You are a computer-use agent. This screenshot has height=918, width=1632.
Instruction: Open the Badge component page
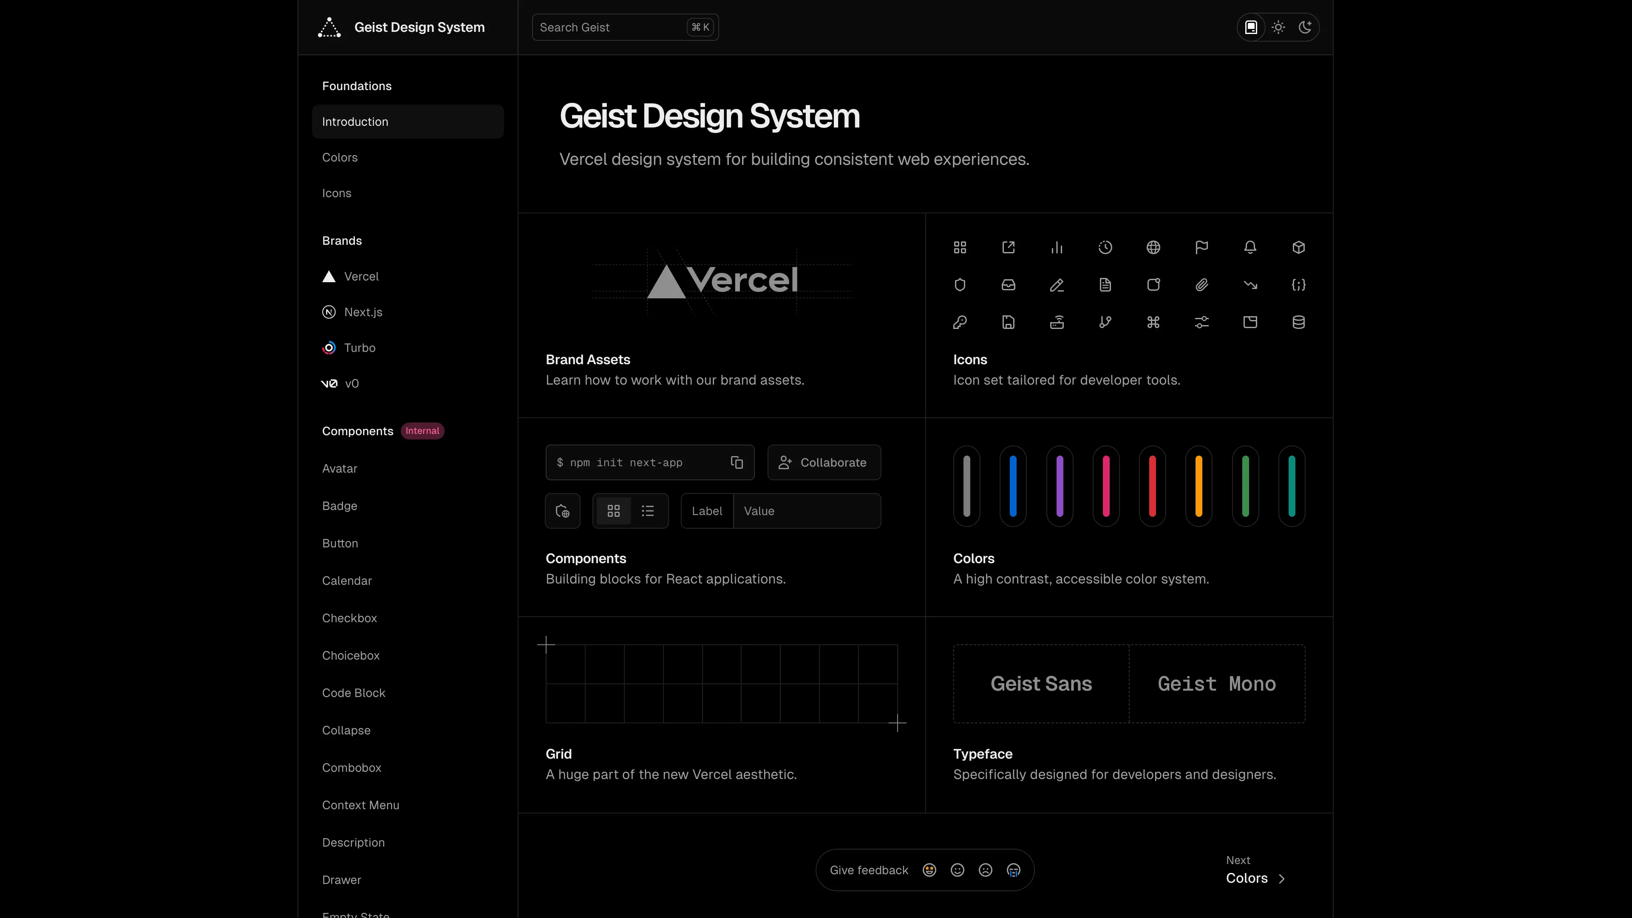[340, 506]
